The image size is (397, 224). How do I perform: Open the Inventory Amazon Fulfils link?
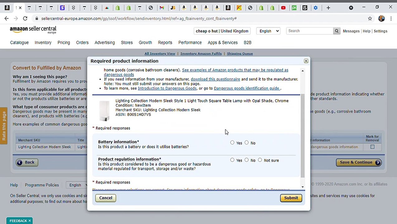pos(201,54)
